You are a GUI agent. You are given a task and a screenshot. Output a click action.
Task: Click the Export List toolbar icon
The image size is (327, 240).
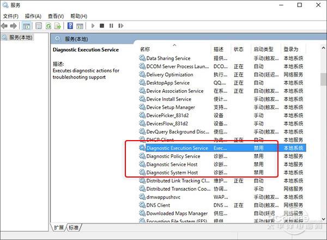tap(58, 26)
